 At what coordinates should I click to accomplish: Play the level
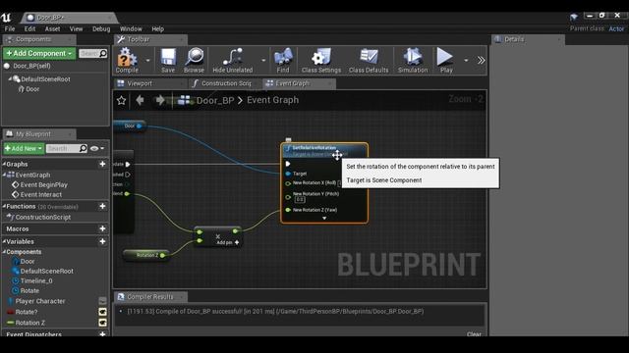pos(445,61)
